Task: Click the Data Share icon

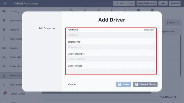Action: pos(4,85)
